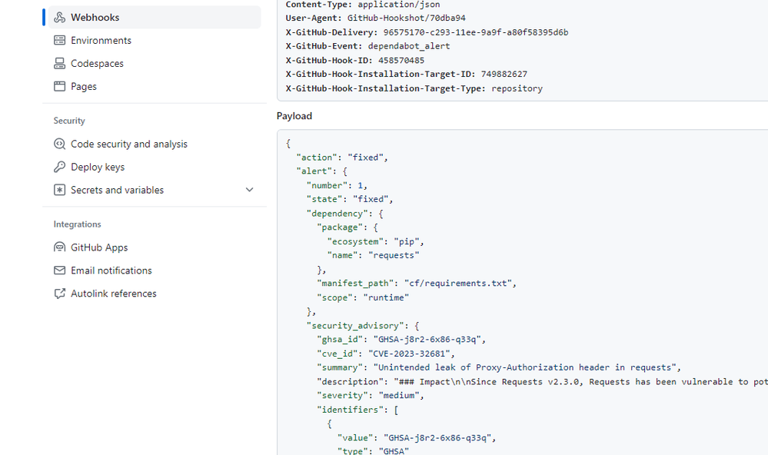Click the "severity": "medium" line
The image size is (768, 455).
tap(371, 395)
